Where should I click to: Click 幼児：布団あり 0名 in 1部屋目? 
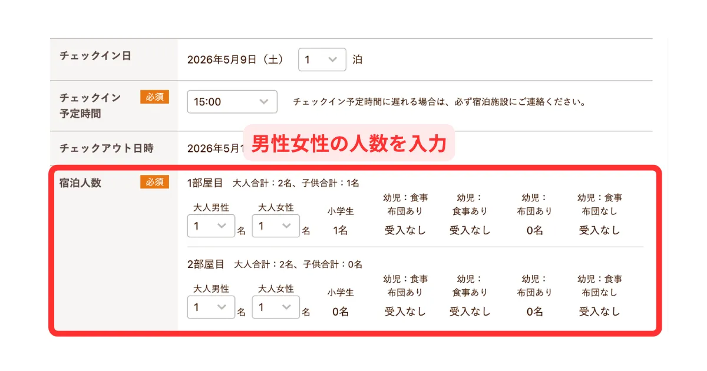[x=534, y=230]
